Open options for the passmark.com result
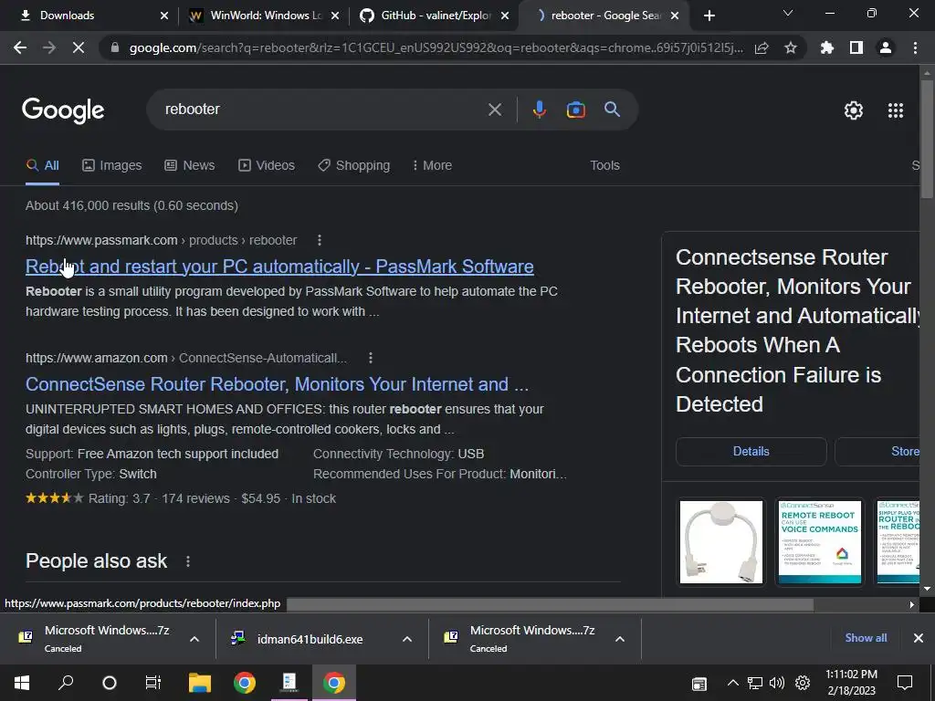The image size is (935, 701). pyautogui.click(x=320, y=240)
